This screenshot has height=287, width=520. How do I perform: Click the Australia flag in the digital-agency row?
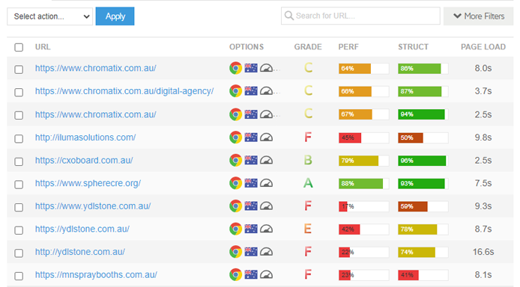tap(251, 90)
